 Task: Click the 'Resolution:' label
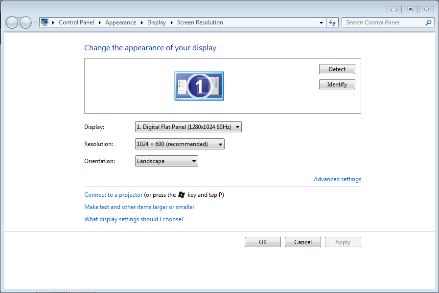(98, 144)
